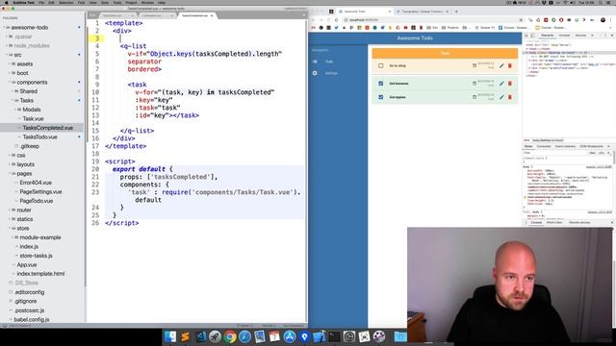The height and width of the screenshot is (346, 616).
Task: Open Error404.vue in the sidebar
Action: point(36,183)
